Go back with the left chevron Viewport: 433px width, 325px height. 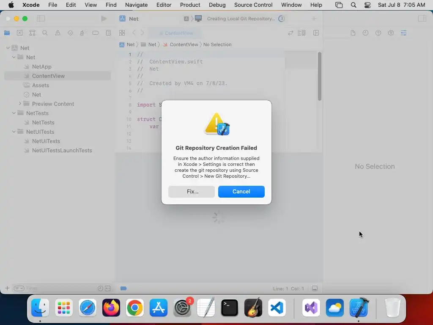134,33
